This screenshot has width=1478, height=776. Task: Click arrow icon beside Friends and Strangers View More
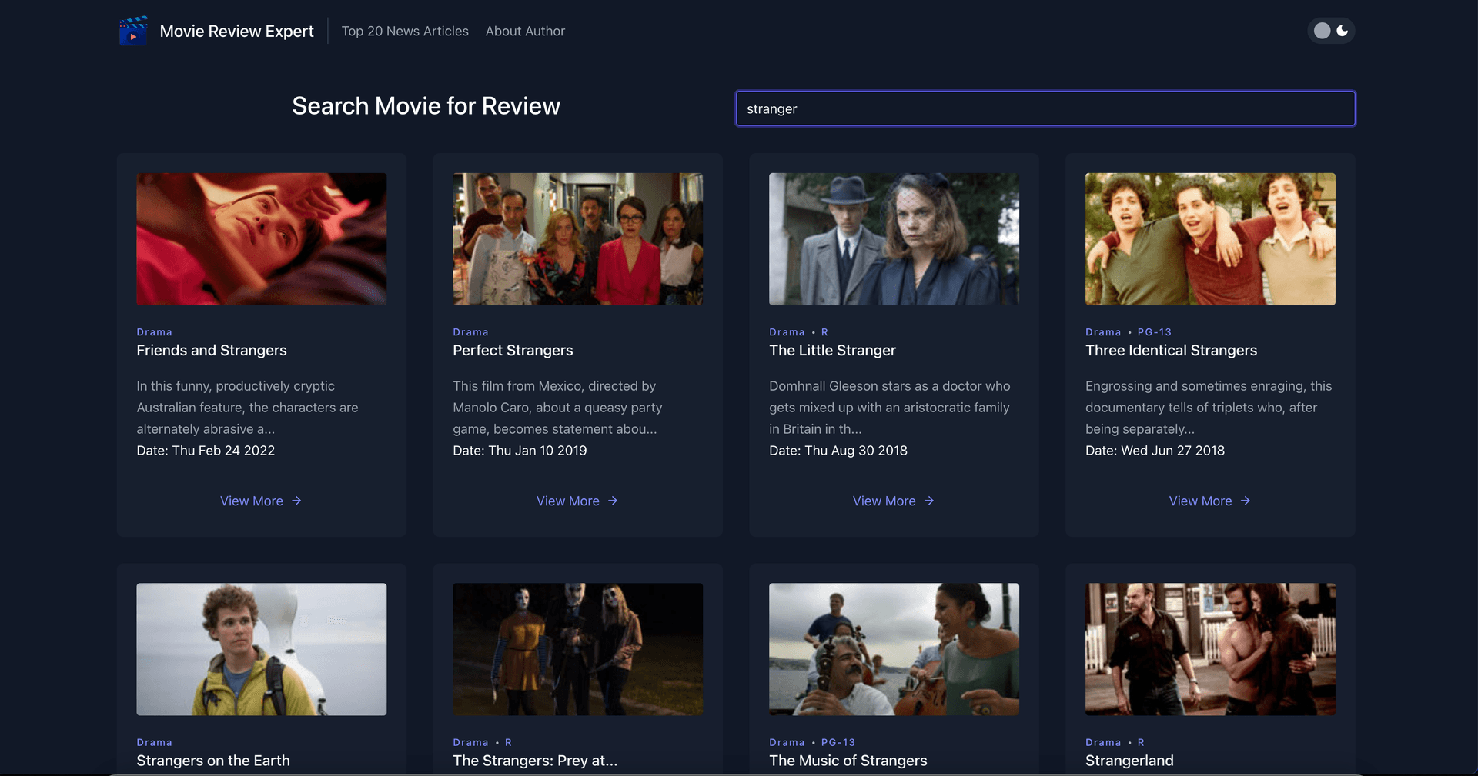tap(296, 501)
